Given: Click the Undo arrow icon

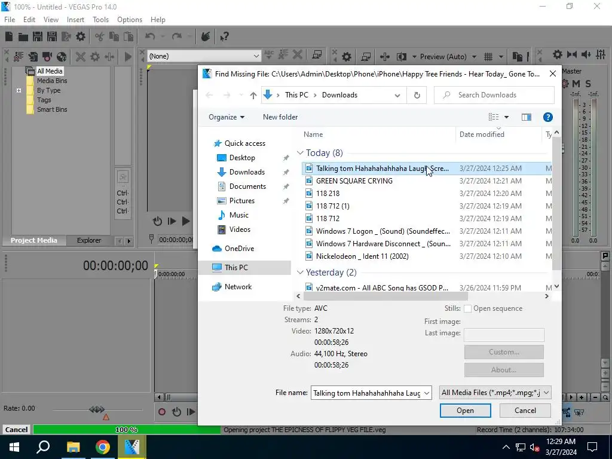Looking at the screenshot, I should coord(150,36).
